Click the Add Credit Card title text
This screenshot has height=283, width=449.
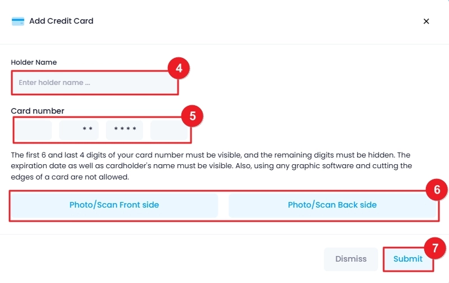coord(61,21)
